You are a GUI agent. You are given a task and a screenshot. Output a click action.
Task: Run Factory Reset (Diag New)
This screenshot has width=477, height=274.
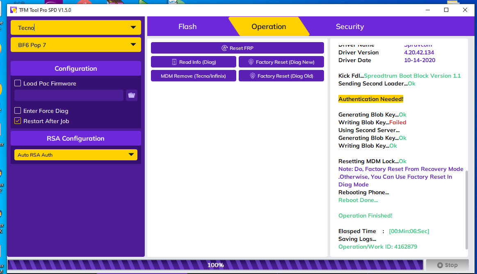click(x=281, y=62)
